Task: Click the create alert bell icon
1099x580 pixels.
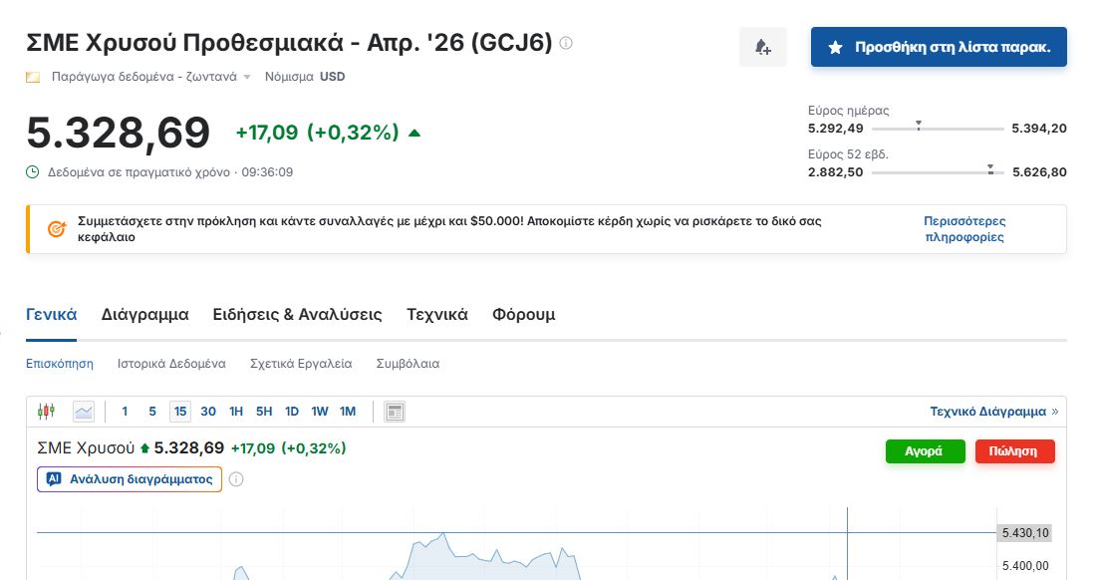Action: pyautogui.click(x=763, y=47)
